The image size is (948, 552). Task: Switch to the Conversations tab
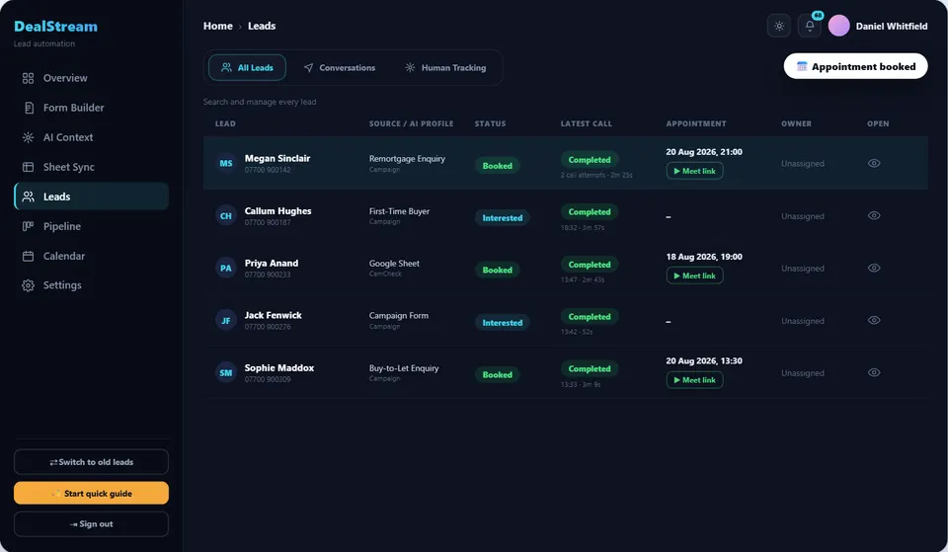click(339, 68)
